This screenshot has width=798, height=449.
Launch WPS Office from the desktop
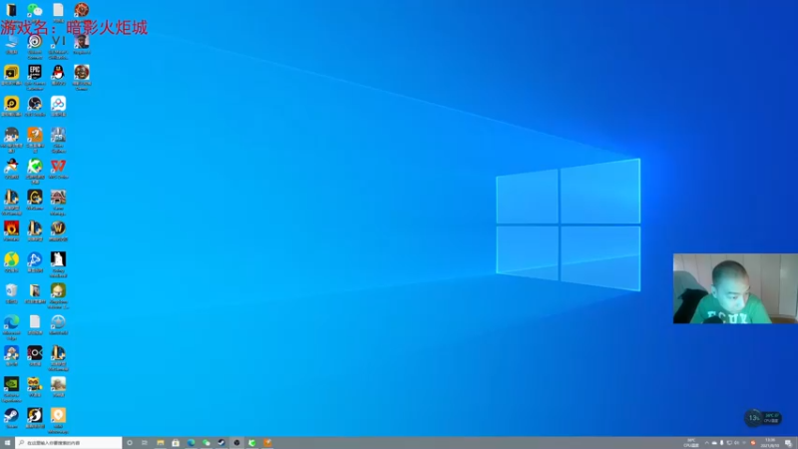point(58,166)
